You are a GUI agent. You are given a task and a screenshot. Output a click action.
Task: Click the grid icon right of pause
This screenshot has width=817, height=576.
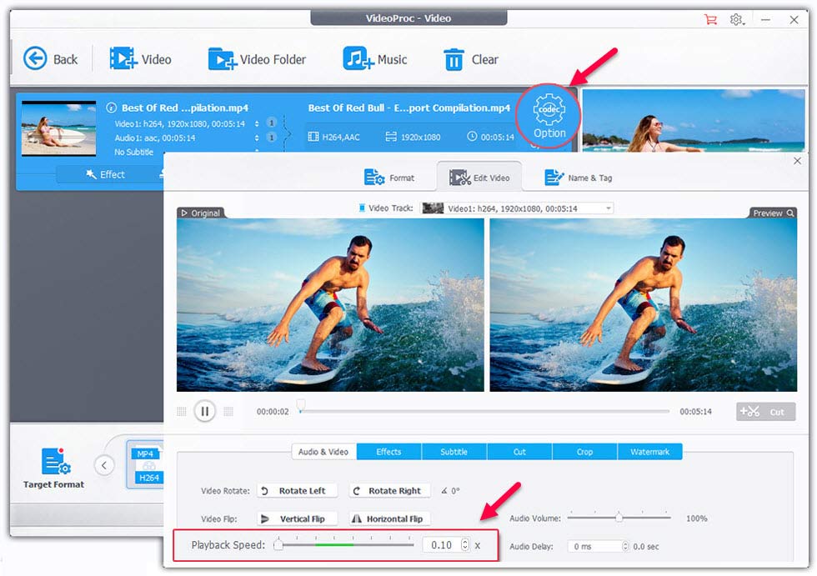[x=228, y=412]
